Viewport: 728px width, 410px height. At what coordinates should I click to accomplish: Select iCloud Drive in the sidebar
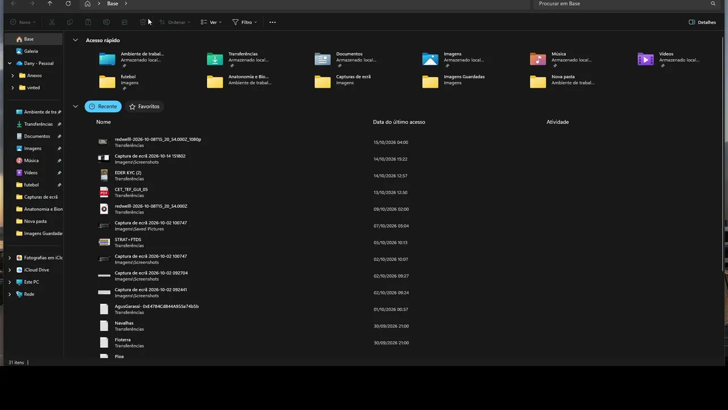[x=36, y=270]
